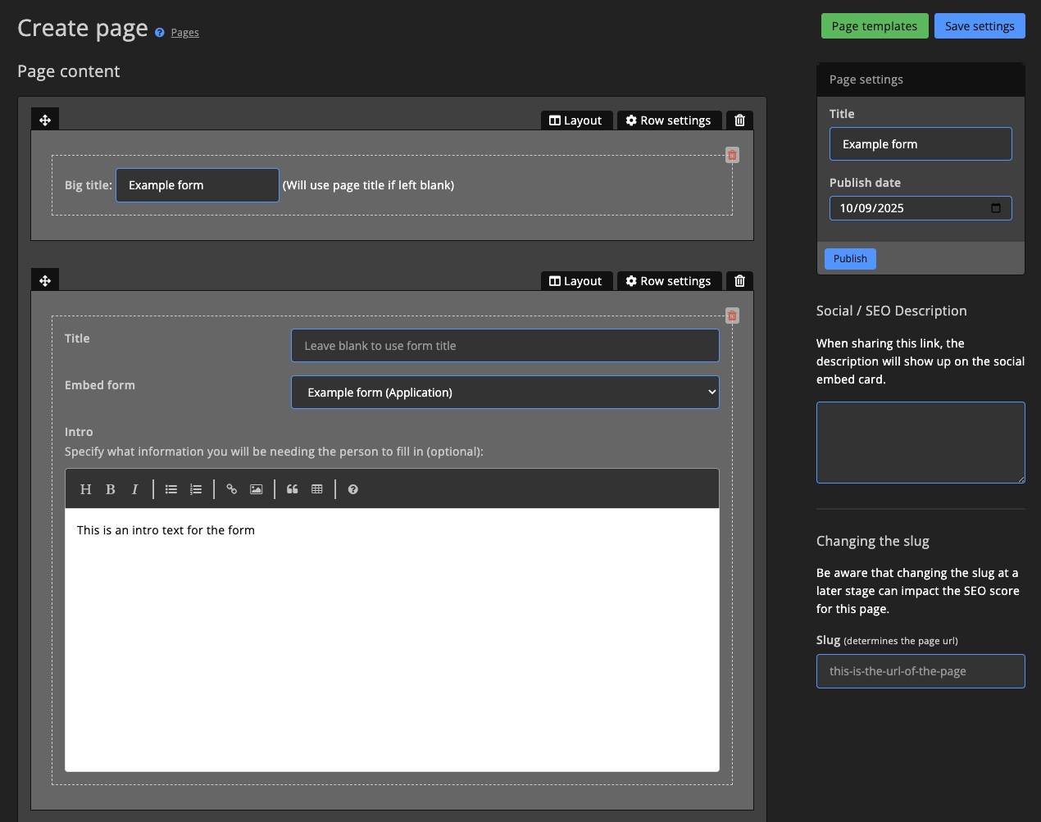Insert an image into the intro text
The image size is (1041, 822).
[256, 488]
